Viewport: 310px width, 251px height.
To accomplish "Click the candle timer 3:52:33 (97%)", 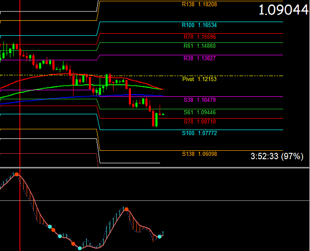I will coord(277,156).
